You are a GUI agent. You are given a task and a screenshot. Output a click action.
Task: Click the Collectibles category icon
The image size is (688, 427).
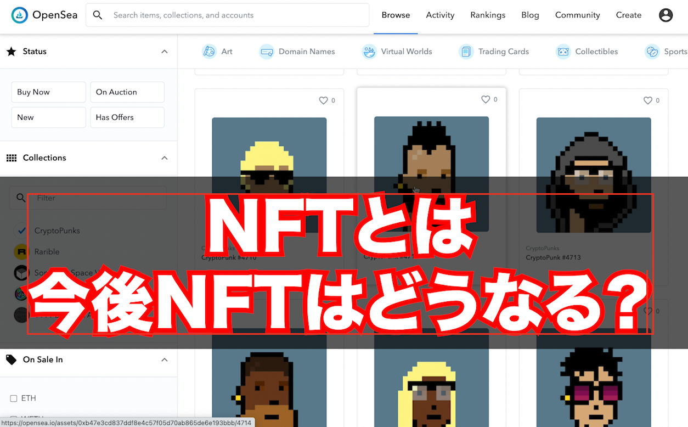click(563, 52)
